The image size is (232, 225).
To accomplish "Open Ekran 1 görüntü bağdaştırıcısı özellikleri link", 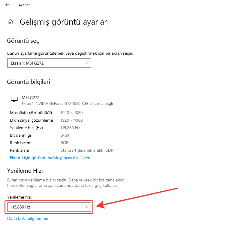I will click(50, 158).
